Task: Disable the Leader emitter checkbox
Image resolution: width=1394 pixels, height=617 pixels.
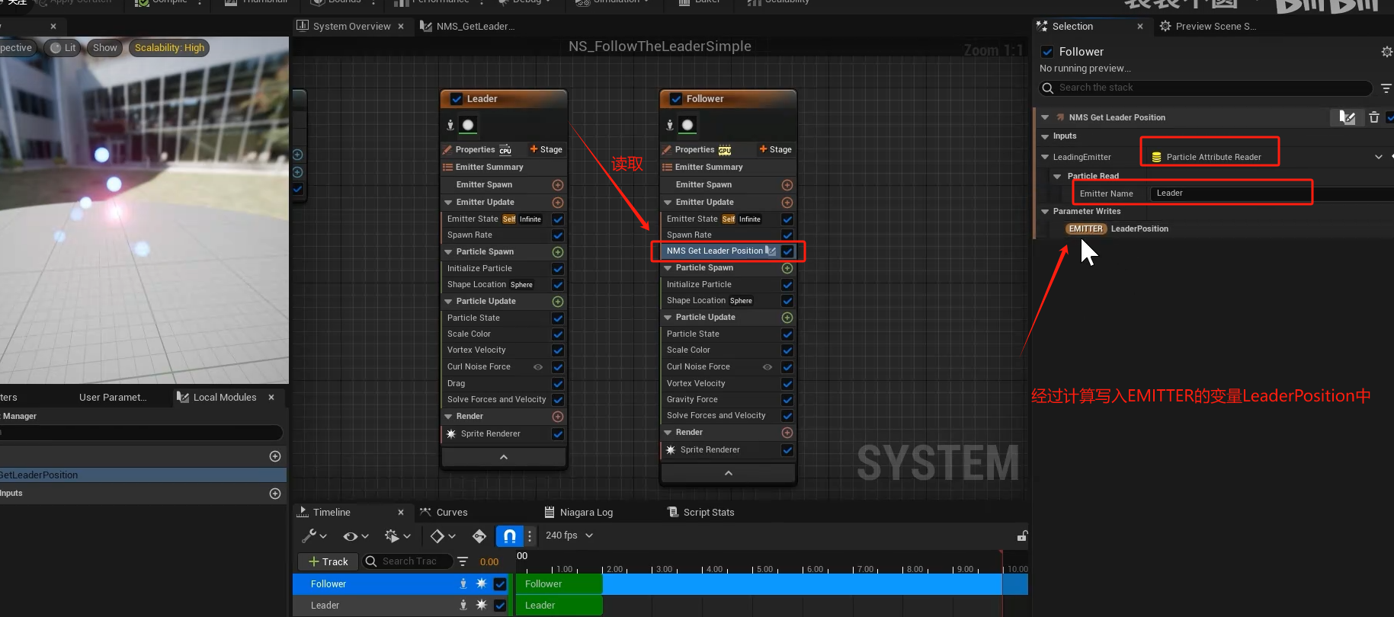Action: point(457,99)
